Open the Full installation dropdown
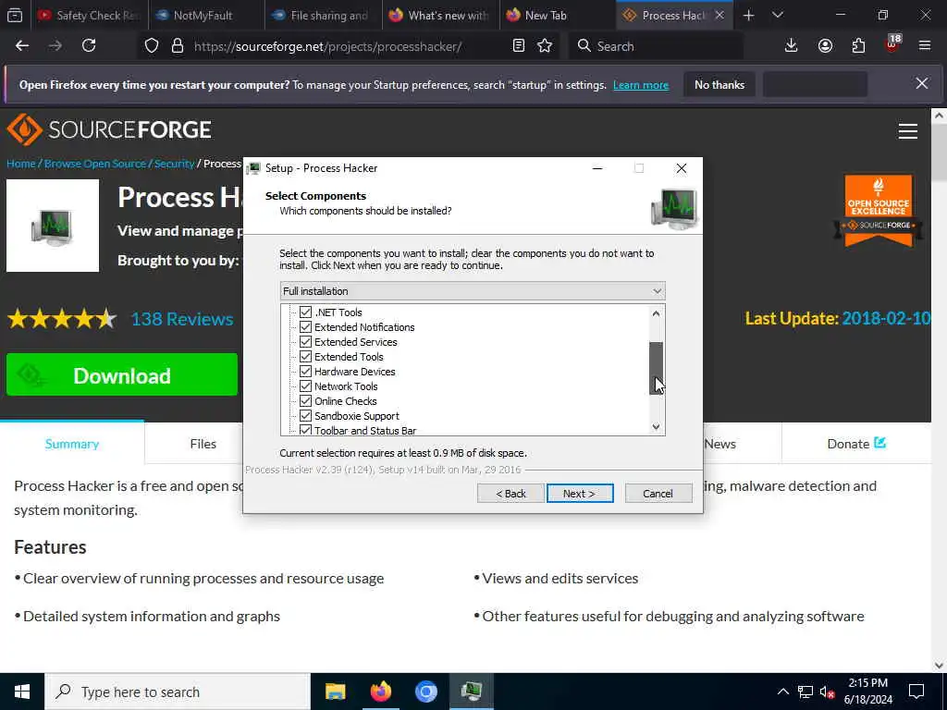The image size is (947, 710). pos(473,291)
